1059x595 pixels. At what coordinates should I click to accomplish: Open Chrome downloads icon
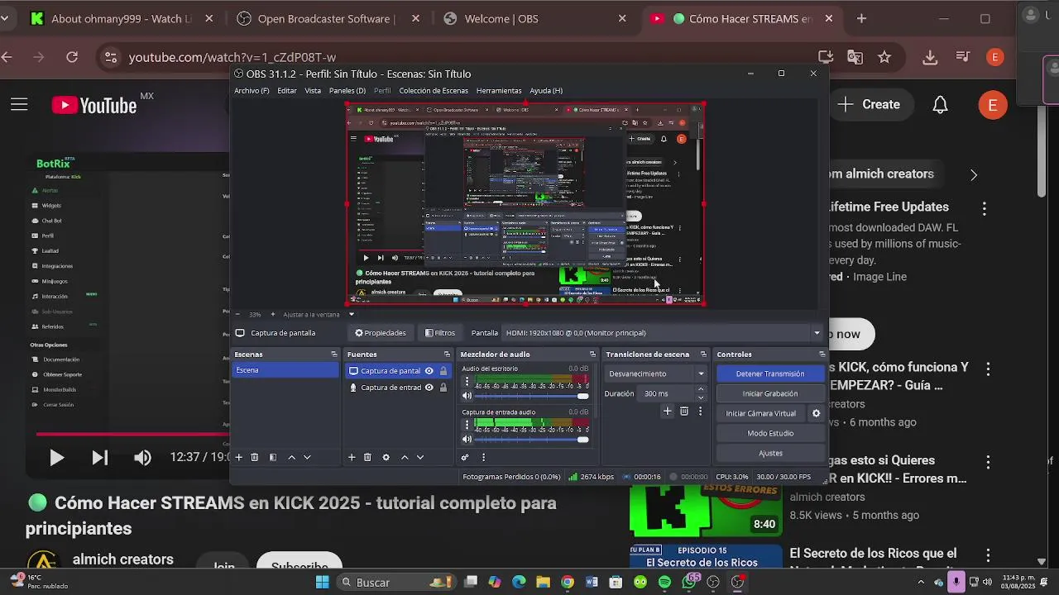(x=930, y=57)
